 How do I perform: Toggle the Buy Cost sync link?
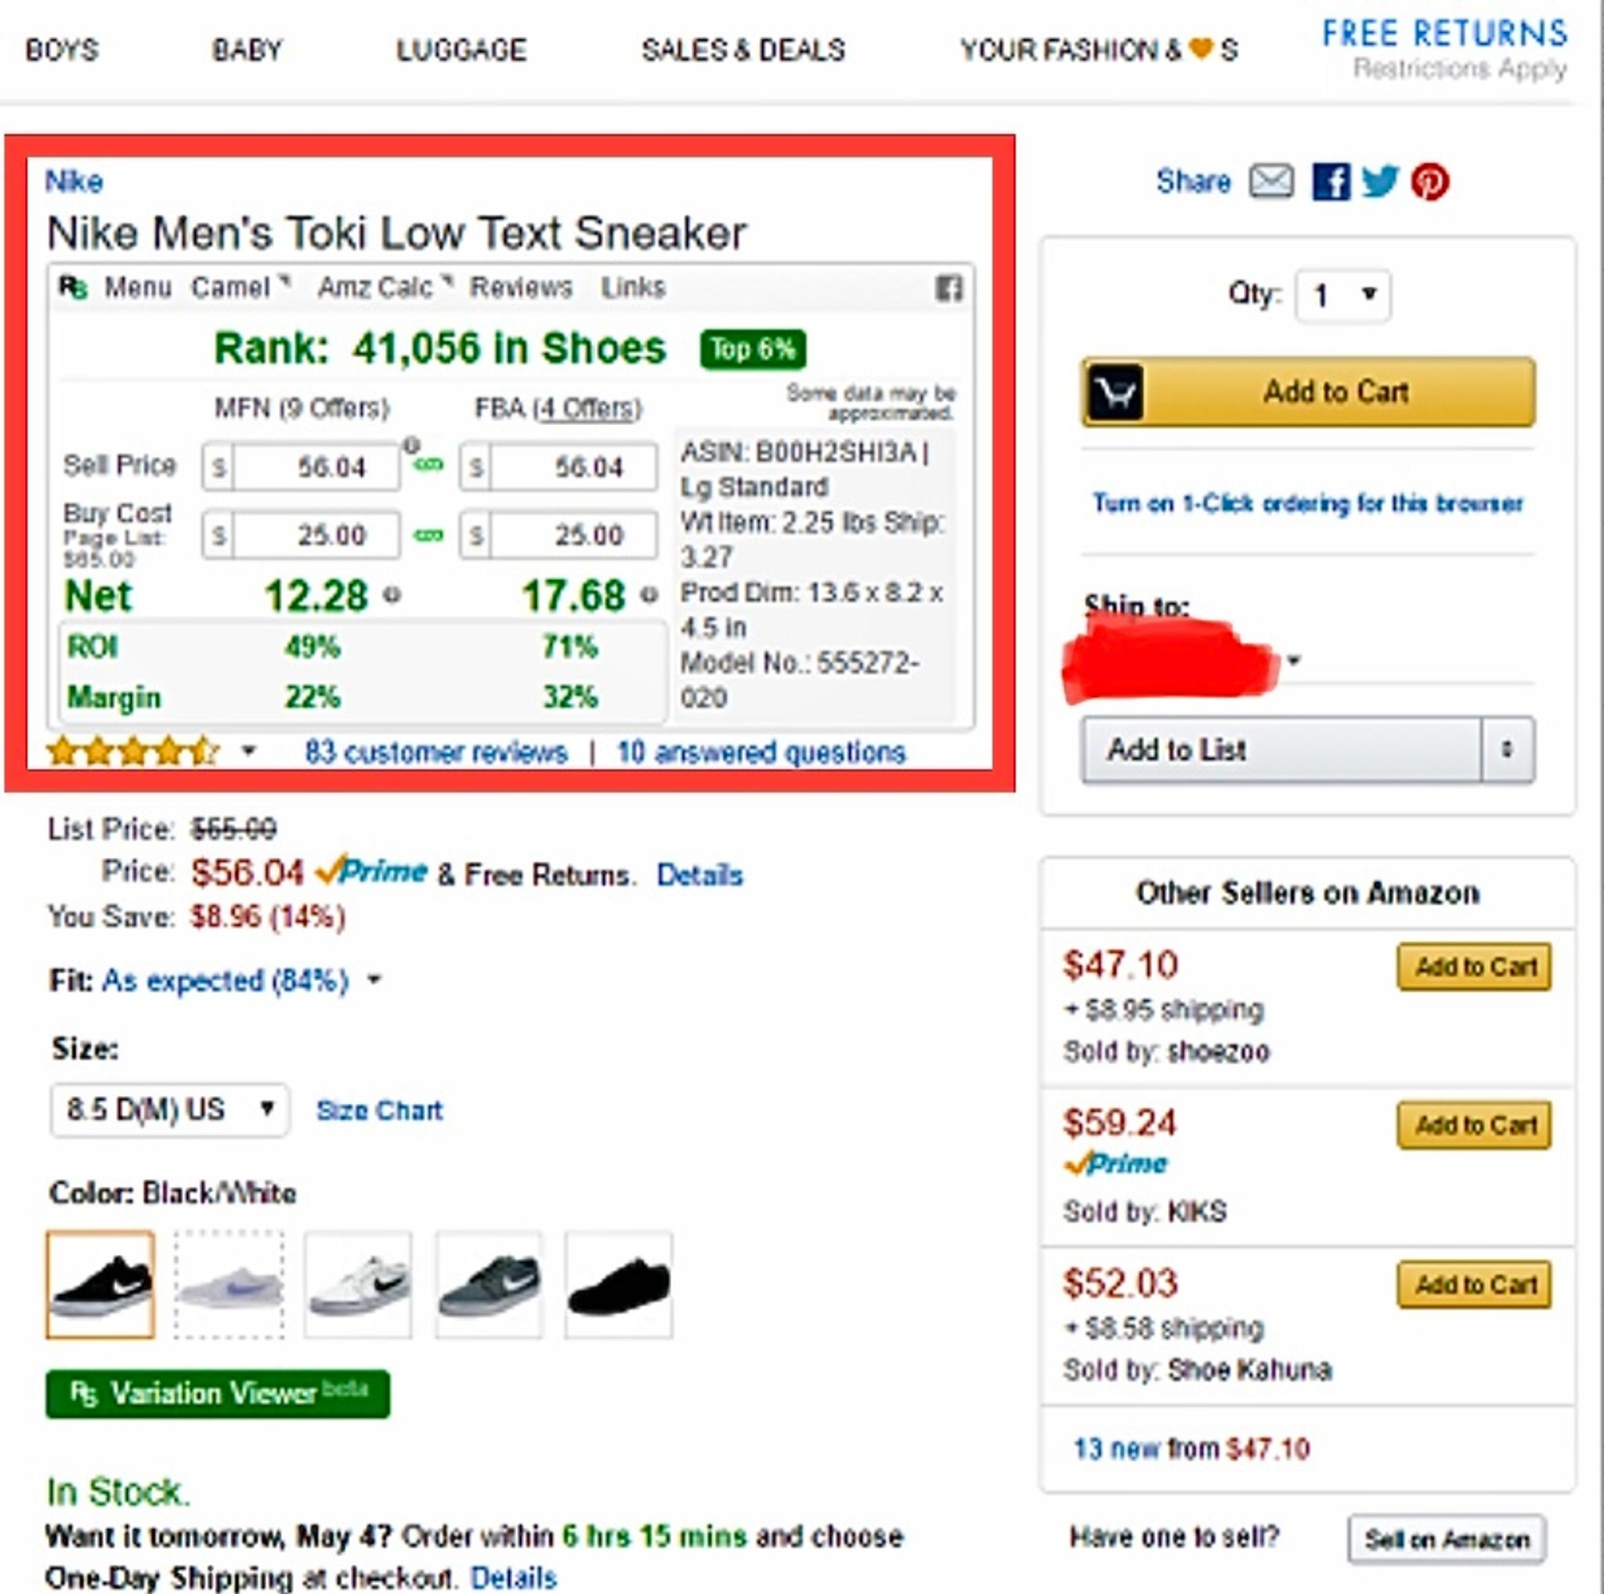point(431,536)
